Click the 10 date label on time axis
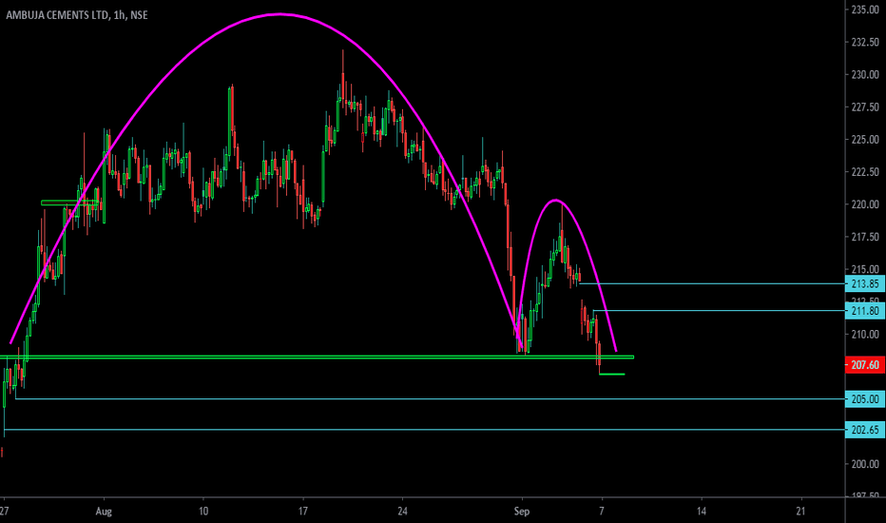The height and width of the screenshot is (523, 886). pos(202,512)
